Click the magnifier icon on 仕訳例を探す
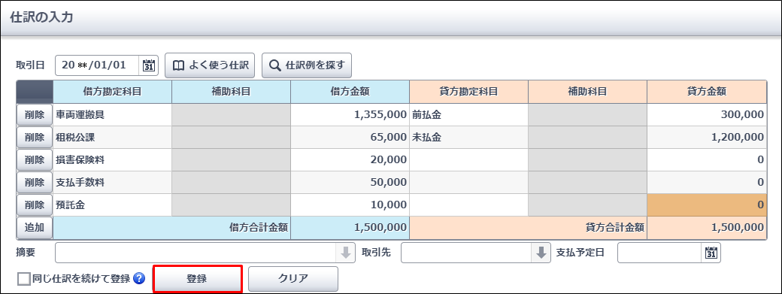The height and width of the screenshot is (294, 782). [x=274, y=65]
